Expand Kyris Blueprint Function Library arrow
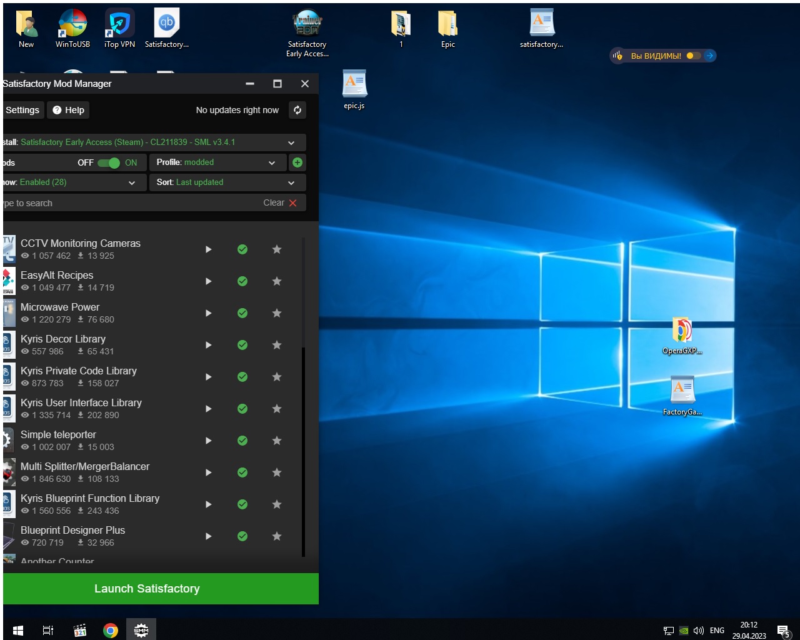800x640 pixels. click(x=209, y=504)
